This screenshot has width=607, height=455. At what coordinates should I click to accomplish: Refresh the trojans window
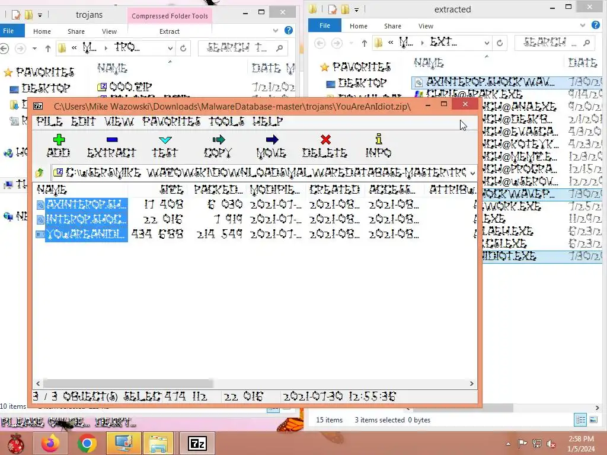click(x=183, y=49)
